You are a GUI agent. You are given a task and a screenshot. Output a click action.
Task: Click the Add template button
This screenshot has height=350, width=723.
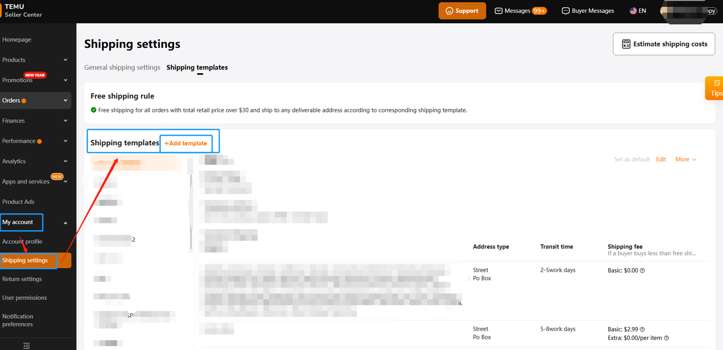click(x=186, y=143)
